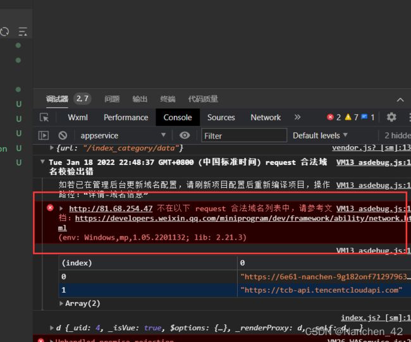Switch to the 调试器 tab

click(x=57, y=99)
